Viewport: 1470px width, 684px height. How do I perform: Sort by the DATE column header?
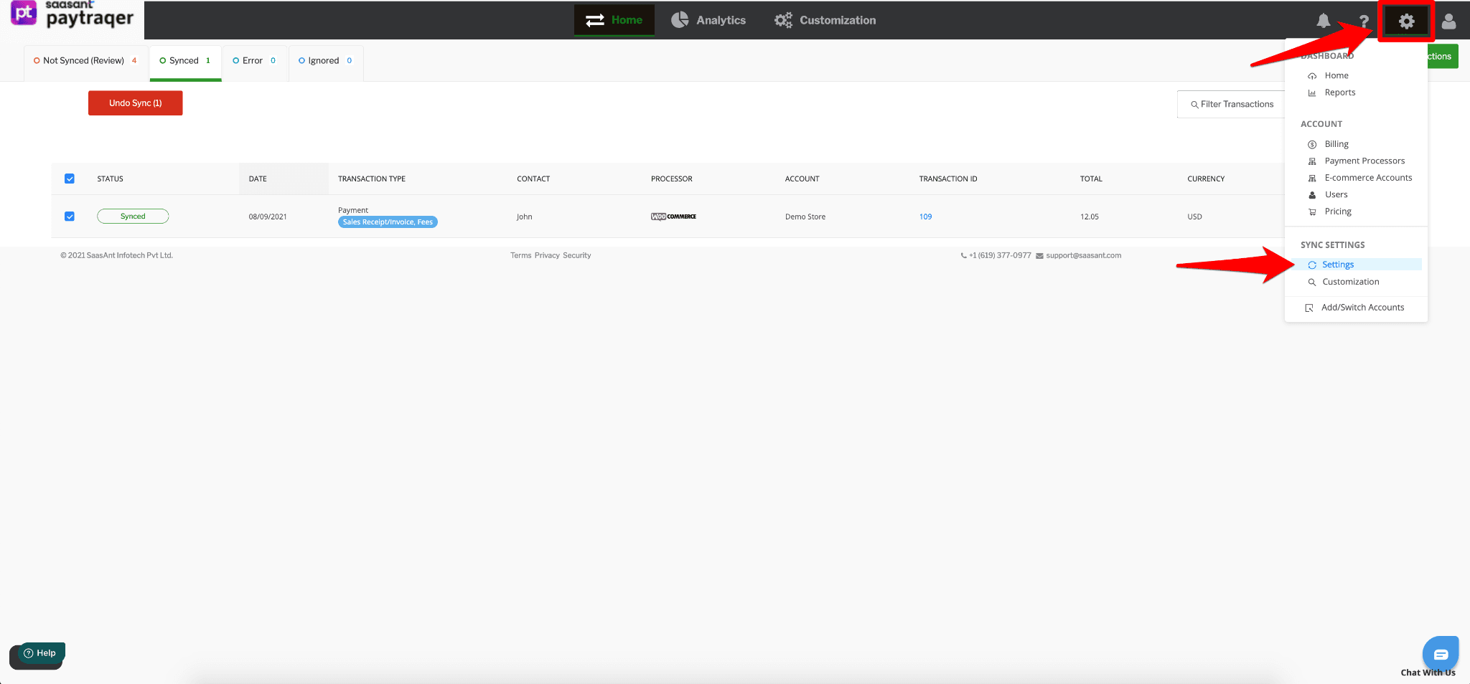tap(258, 179)
